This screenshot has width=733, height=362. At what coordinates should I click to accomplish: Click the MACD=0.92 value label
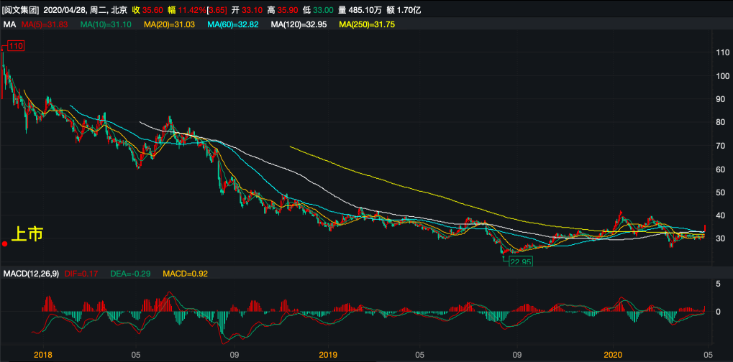click(x=186, y=274)
